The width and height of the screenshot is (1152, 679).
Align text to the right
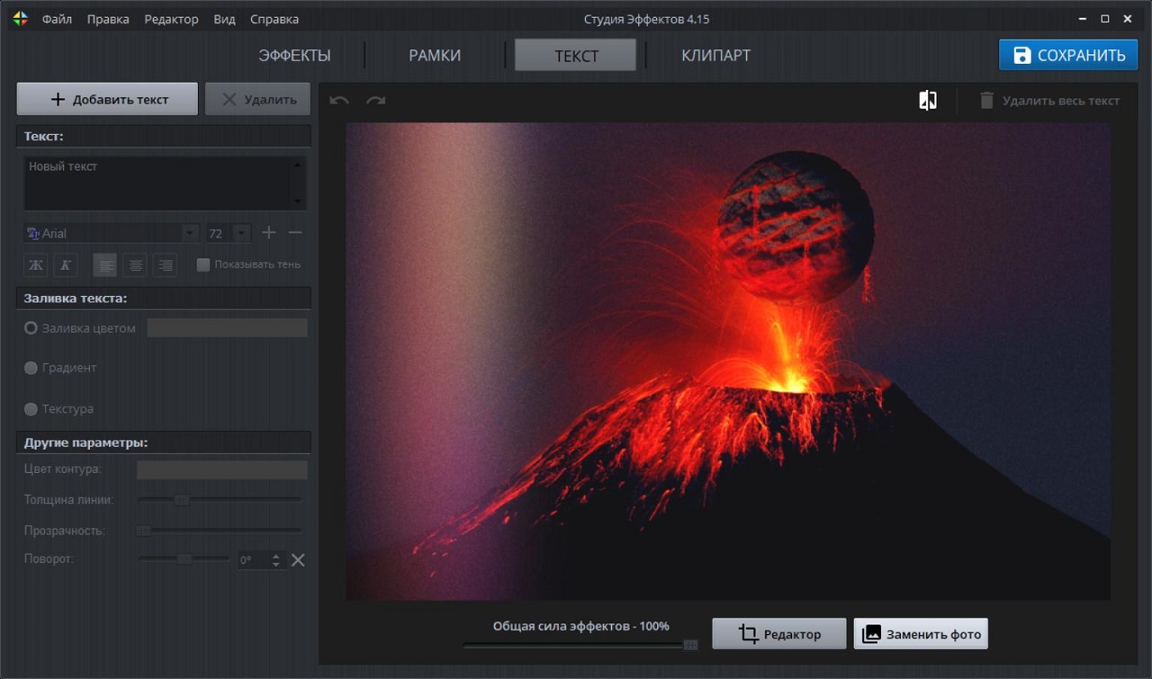tap(164, 264)
